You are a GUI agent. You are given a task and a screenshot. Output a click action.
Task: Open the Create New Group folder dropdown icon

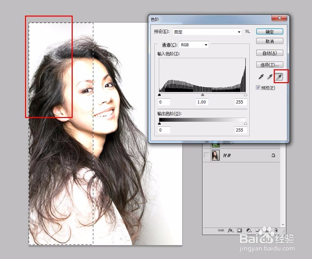(x=257, y=230)
